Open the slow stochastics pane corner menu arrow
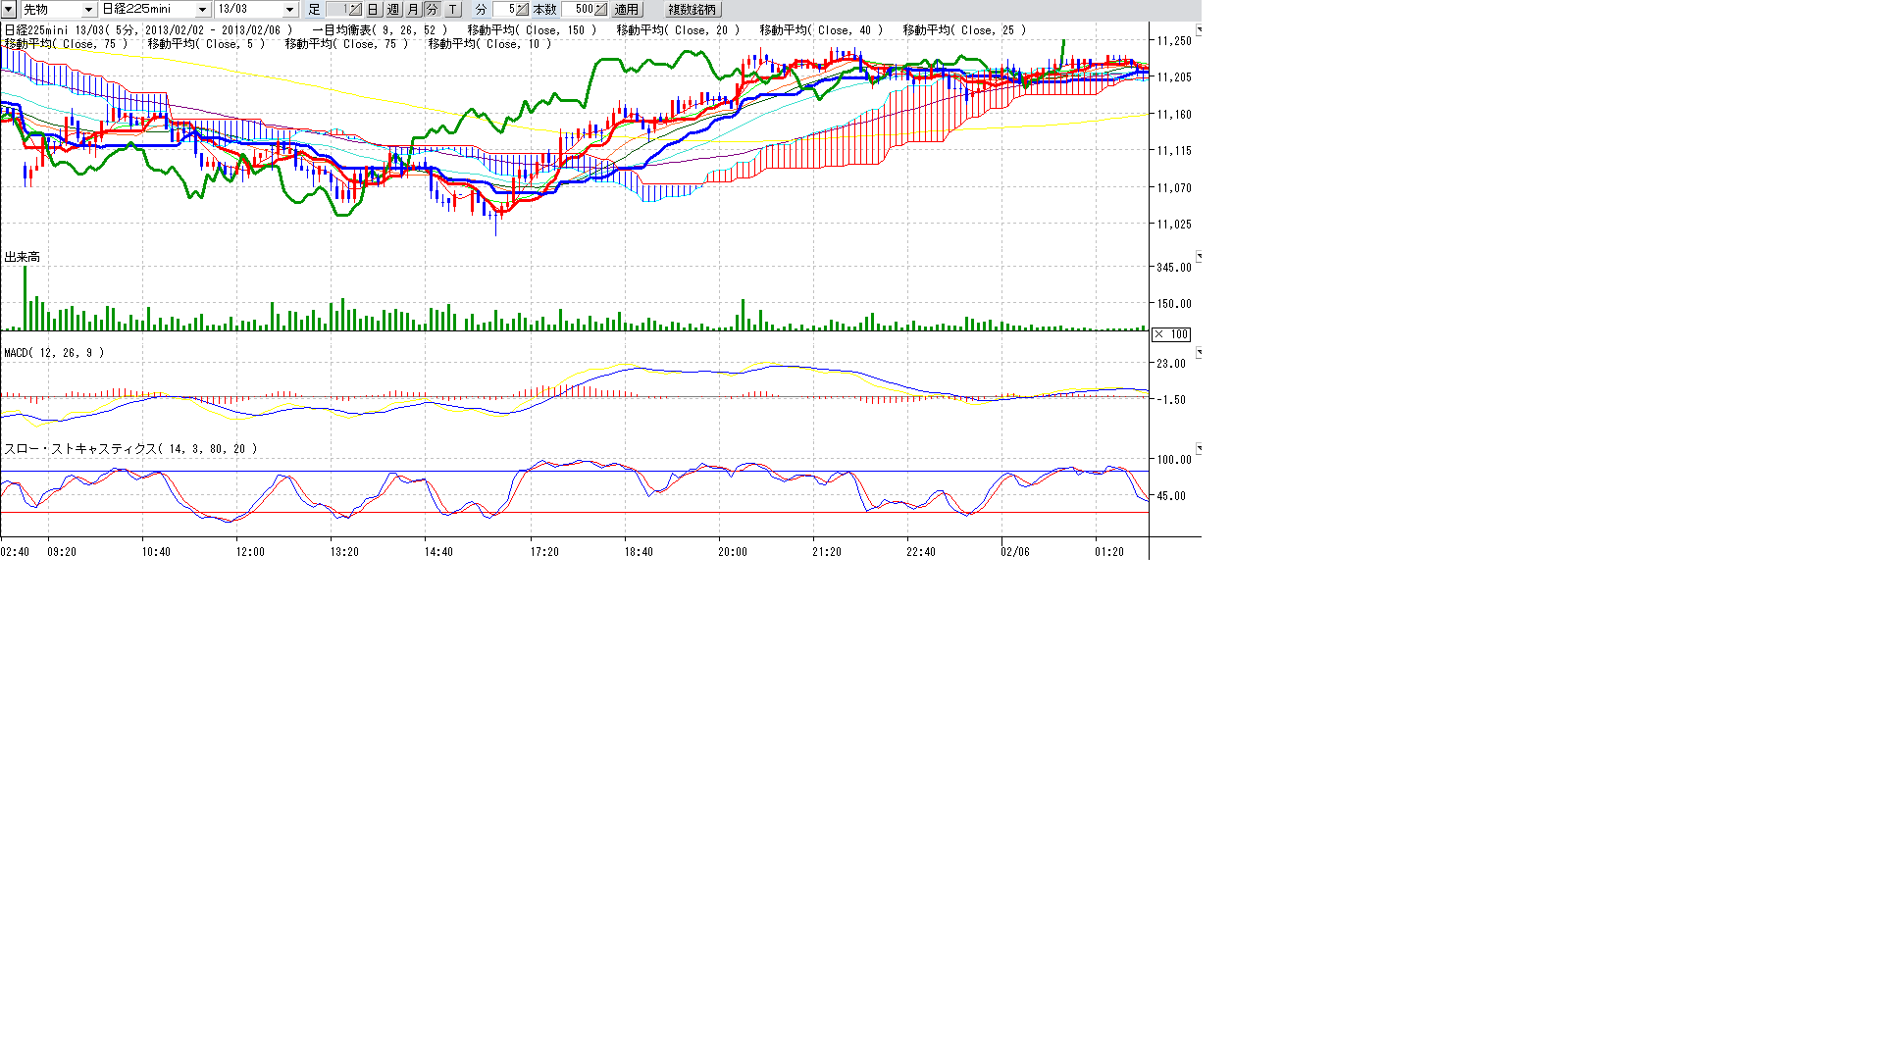Screen dimensions: 1899x1059 [x=1198, y=448]
